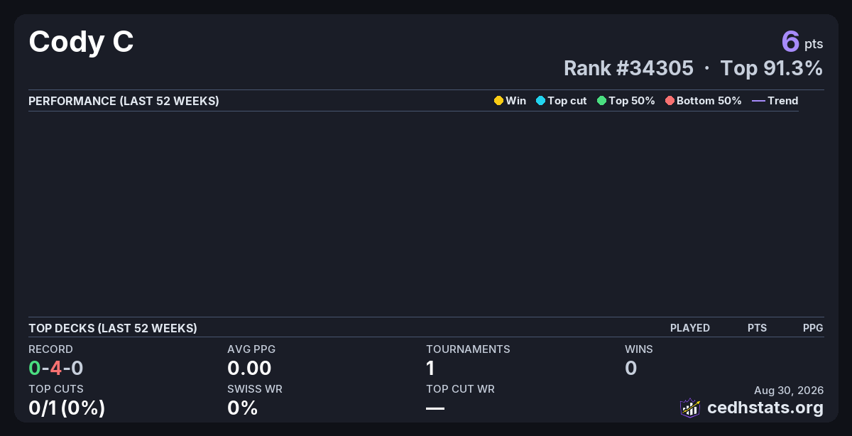The height and width of the screenshot is (436, 852).
Task: Click the green Top 50% legend dot
Action: (x=601, y=101)
